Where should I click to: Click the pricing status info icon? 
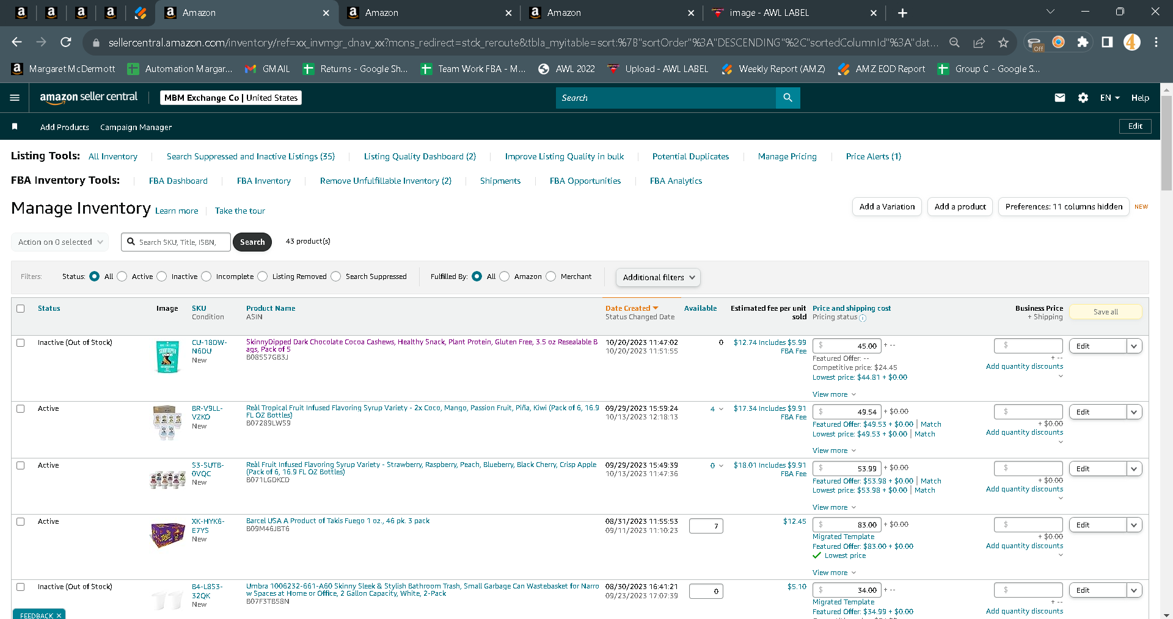point(863,318)
